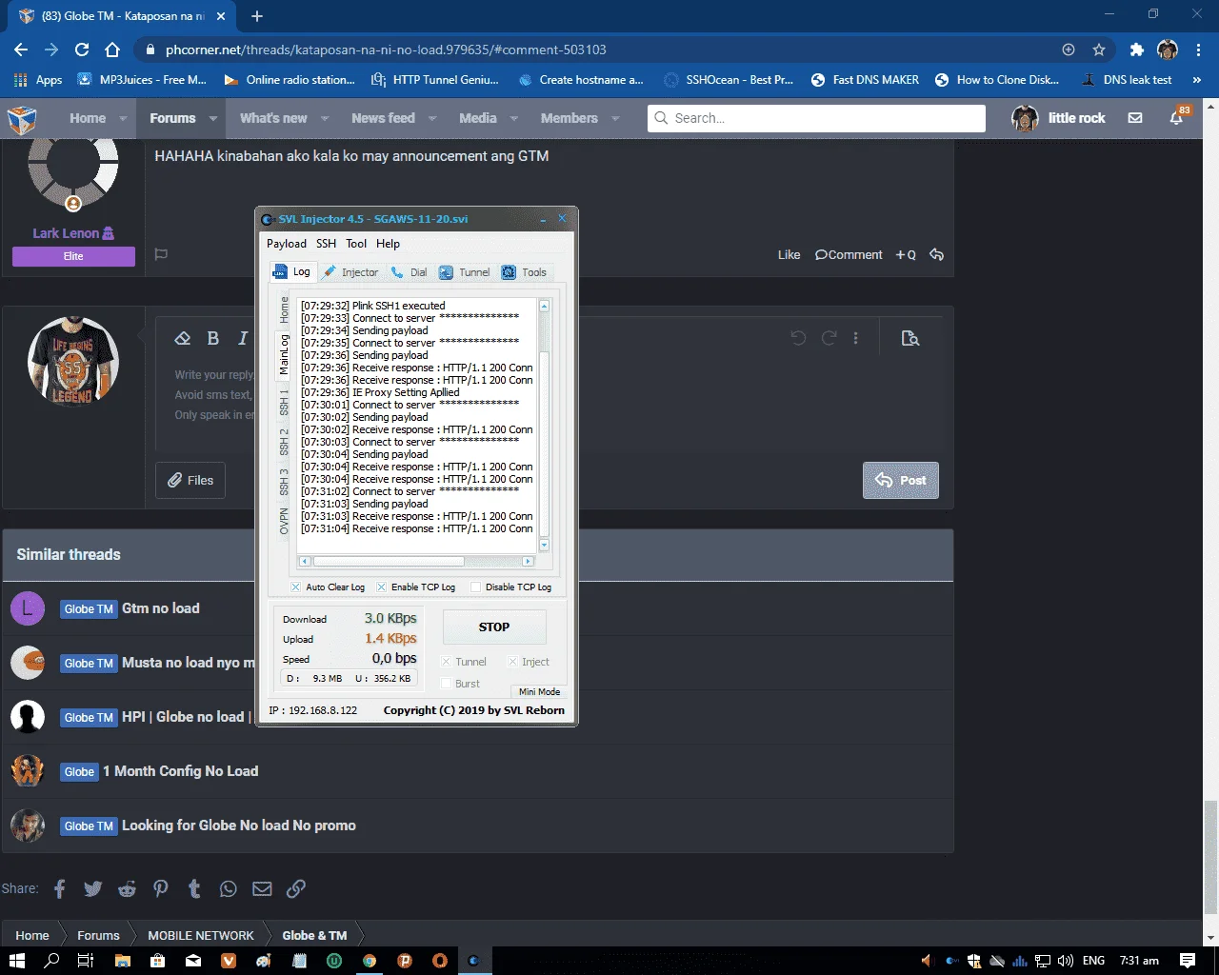
Task: Expand the Media nav dropdown arrow
Action: click(514, 119)
